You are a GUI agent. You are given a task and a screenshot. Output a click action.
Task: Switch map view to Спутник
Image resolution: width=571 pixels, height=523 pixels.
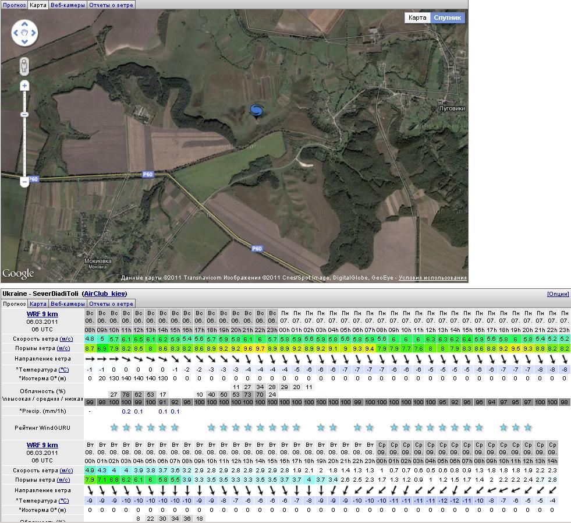tap(447, 17)
